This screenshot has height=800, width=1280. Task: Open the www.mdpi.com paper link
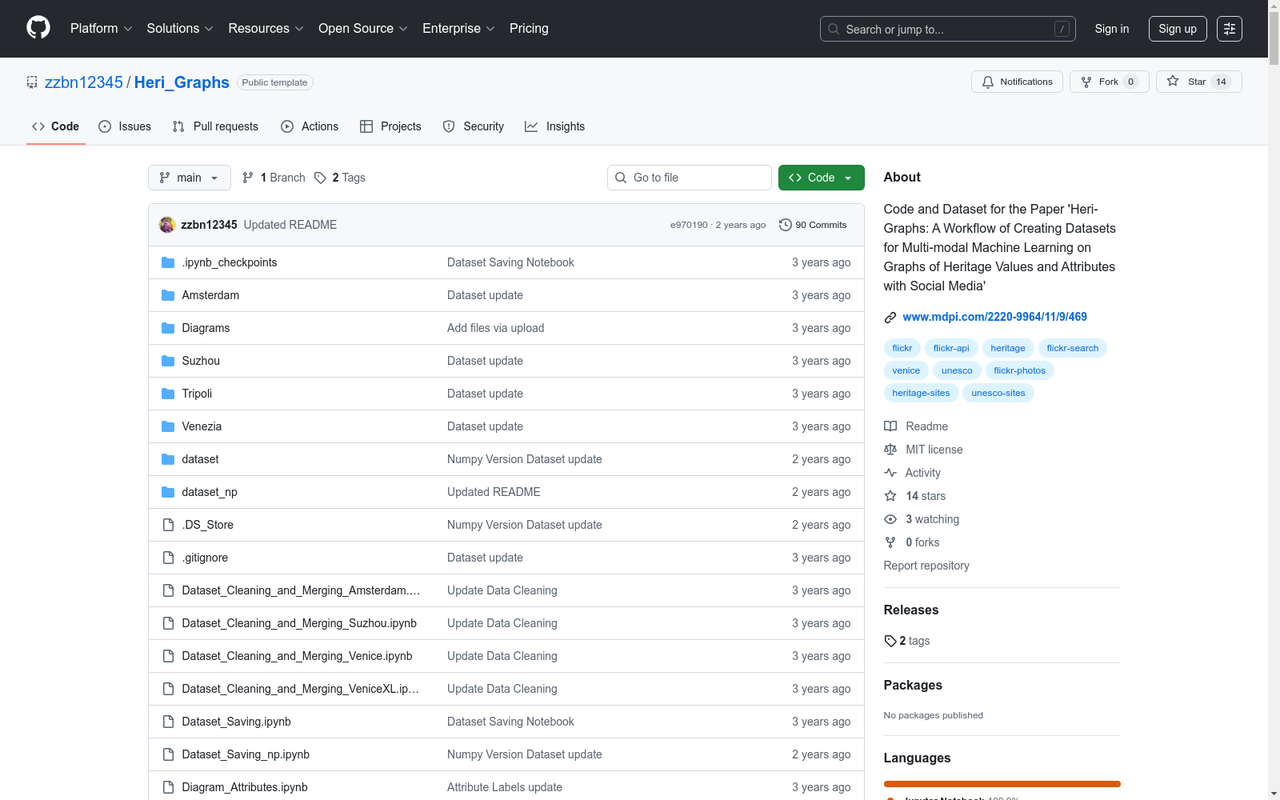click(994, 317)
